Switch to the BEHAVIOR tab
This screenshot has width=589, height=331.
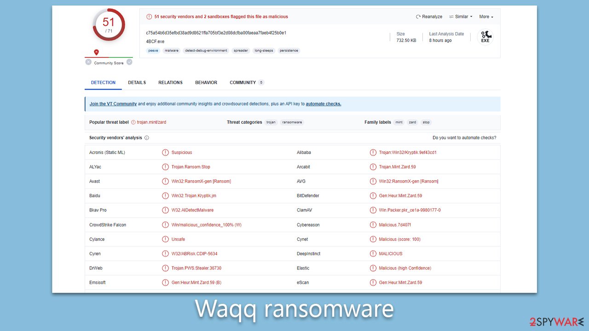[x=206, y=83]
